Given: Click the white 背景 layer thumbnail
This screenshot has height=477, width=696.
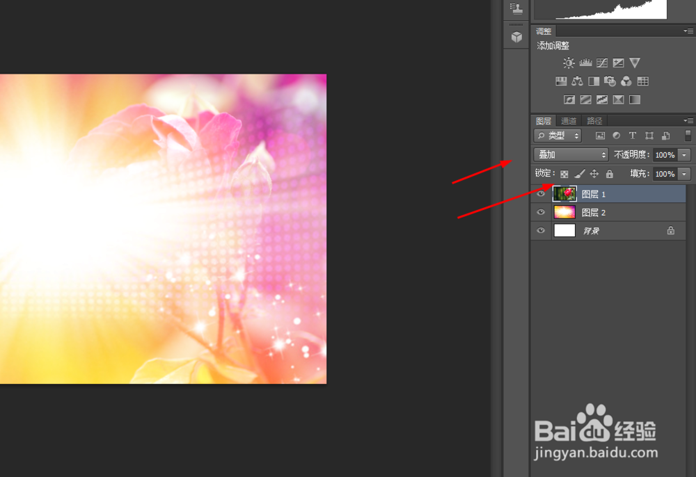Looking at the screenshot, I should (x=564, y=231).
